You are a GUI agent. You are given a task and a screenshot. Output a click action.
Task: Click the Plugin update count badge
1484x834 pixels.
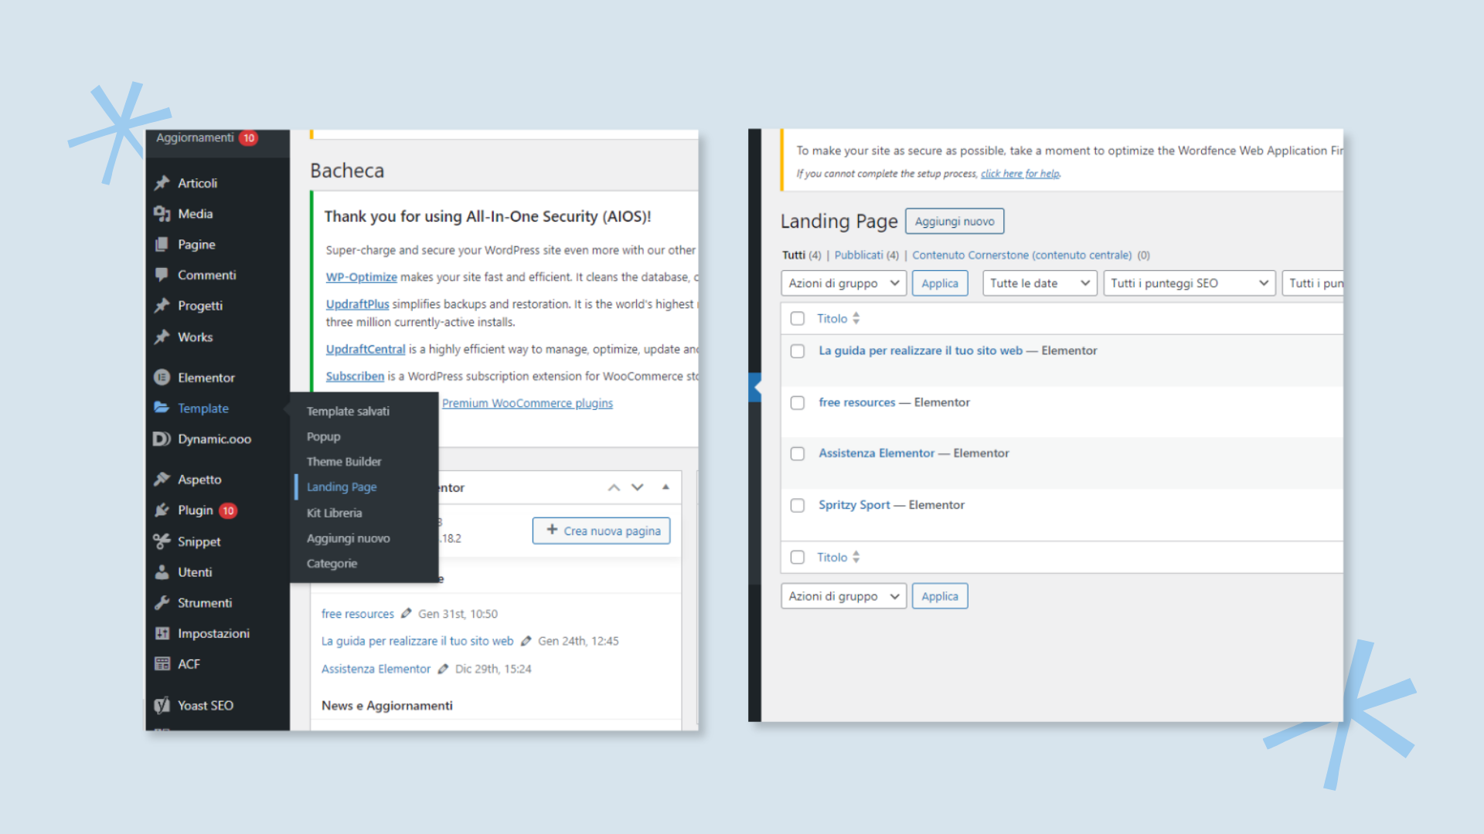click(x=228, y=510)
